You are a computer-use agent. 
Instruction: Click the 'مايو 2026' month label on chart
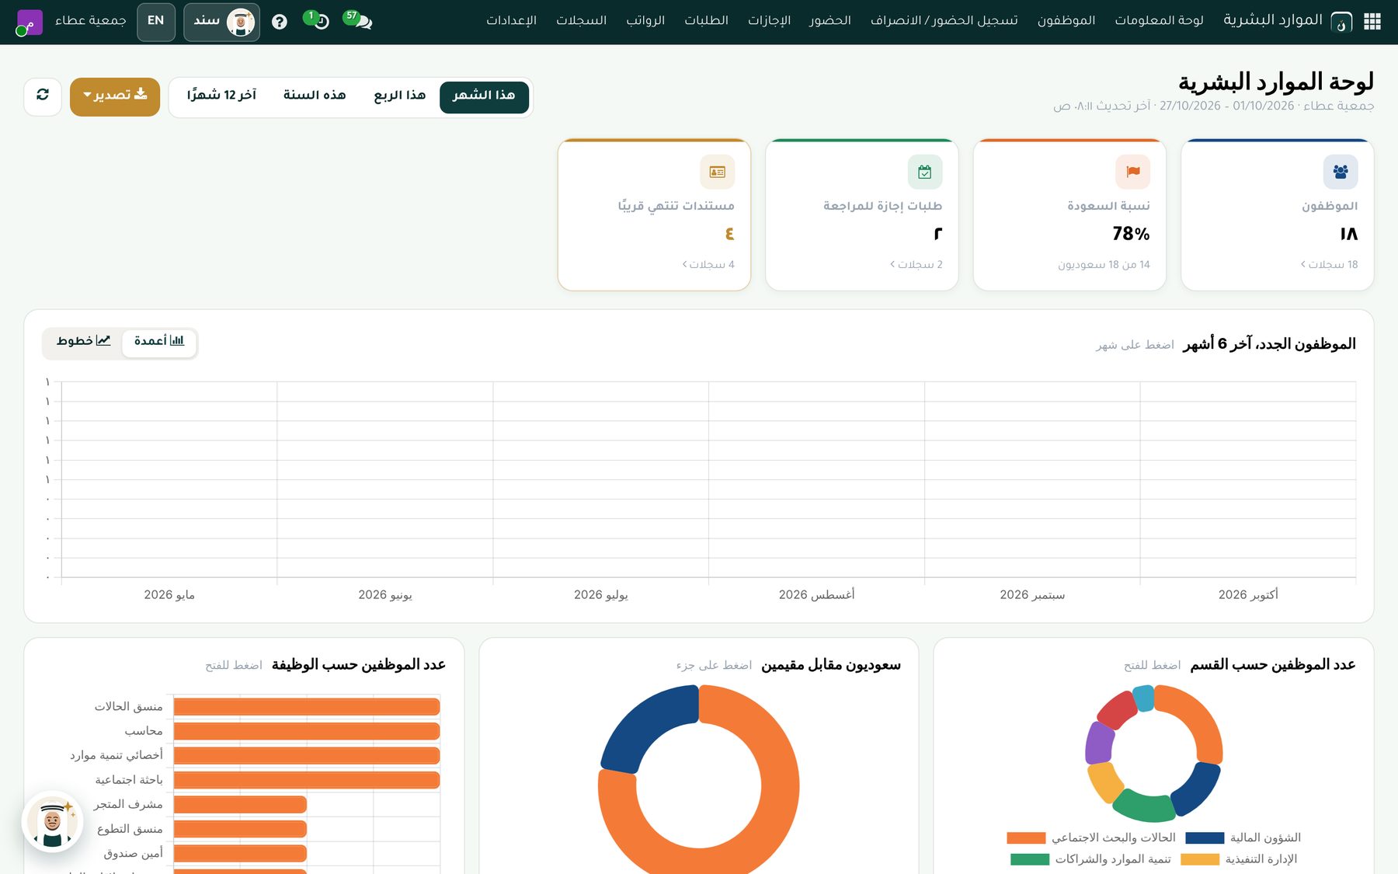(x=169, y=595)
